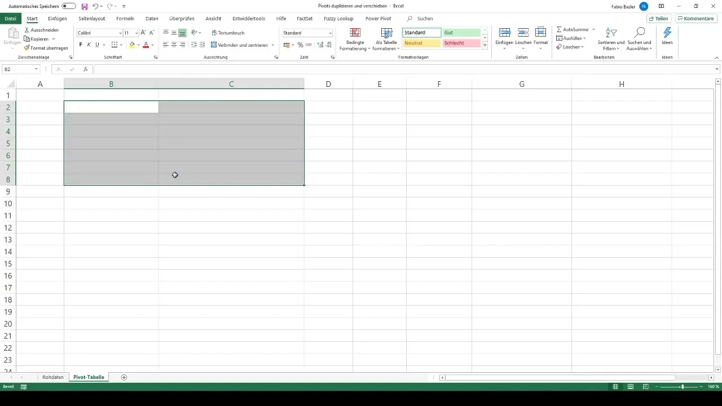Open the font size dropdown
The height and width of the screenshot is (406, 722).
tap(137, 33)
